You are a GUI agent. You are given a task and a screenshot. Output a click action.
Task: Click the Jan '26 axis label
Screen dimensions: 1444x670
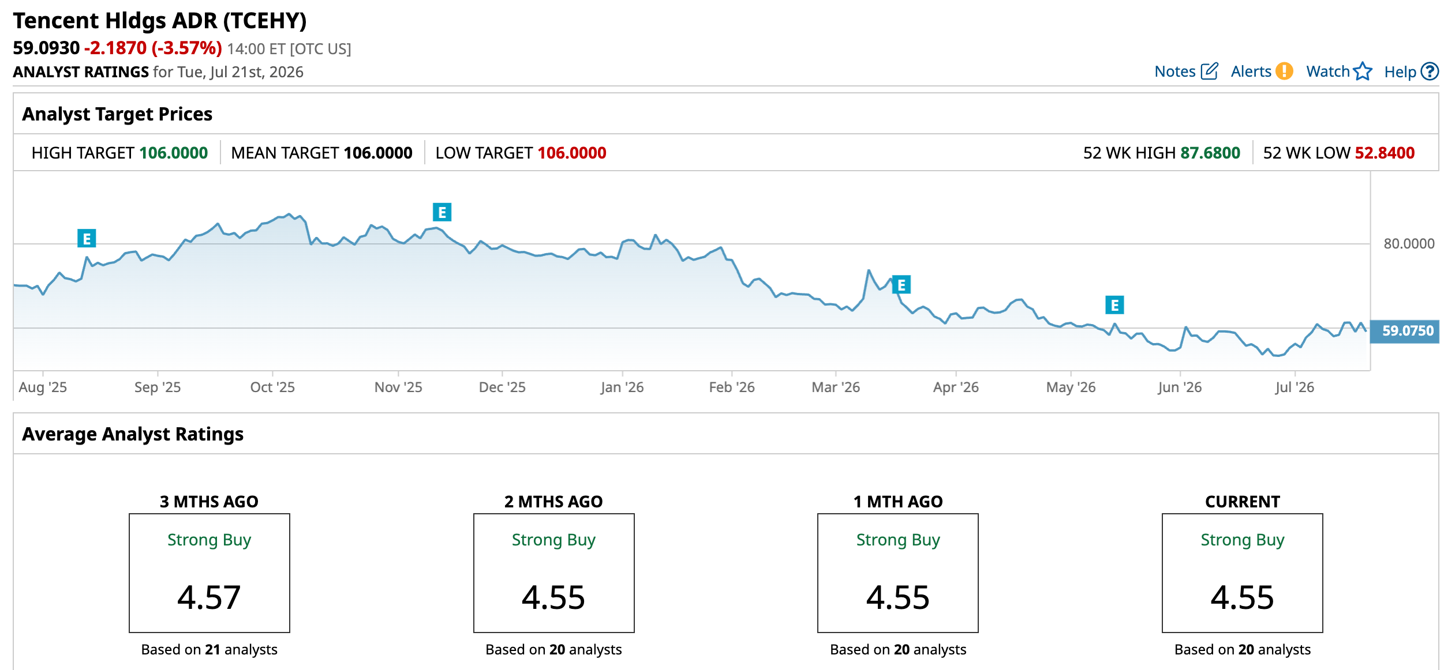coord(622,387)
